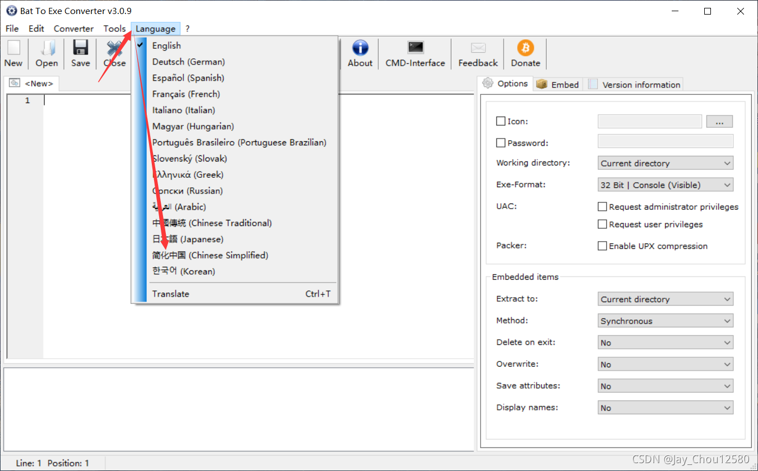The width and height of the screenshot is (758, 471).
Task: Click the Donate bitcoin icon
Action: (x=526, y=48)
